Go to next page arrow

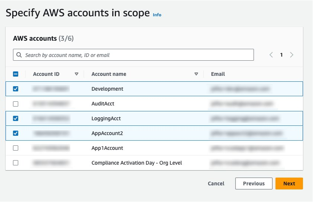point(291,55)
